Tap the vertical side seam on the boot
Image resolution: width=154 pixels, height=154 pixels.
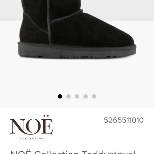(49, 21)
